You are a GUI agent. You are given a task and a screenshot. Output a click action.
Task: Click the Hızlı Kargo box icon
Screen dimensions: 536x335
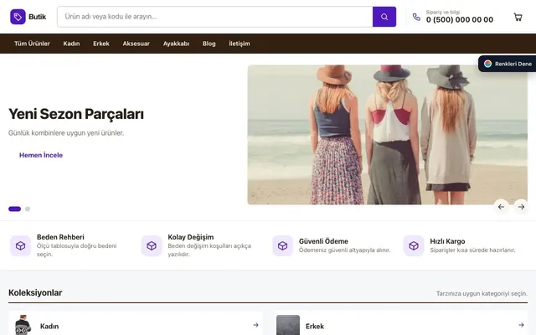click(414, 245)
